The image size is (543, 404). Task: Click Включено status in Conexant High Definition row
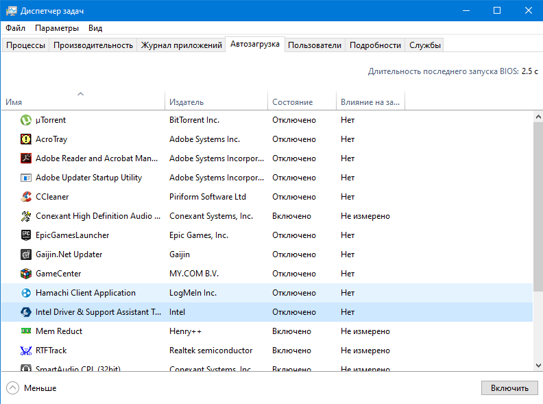click(x=291, y=216)
